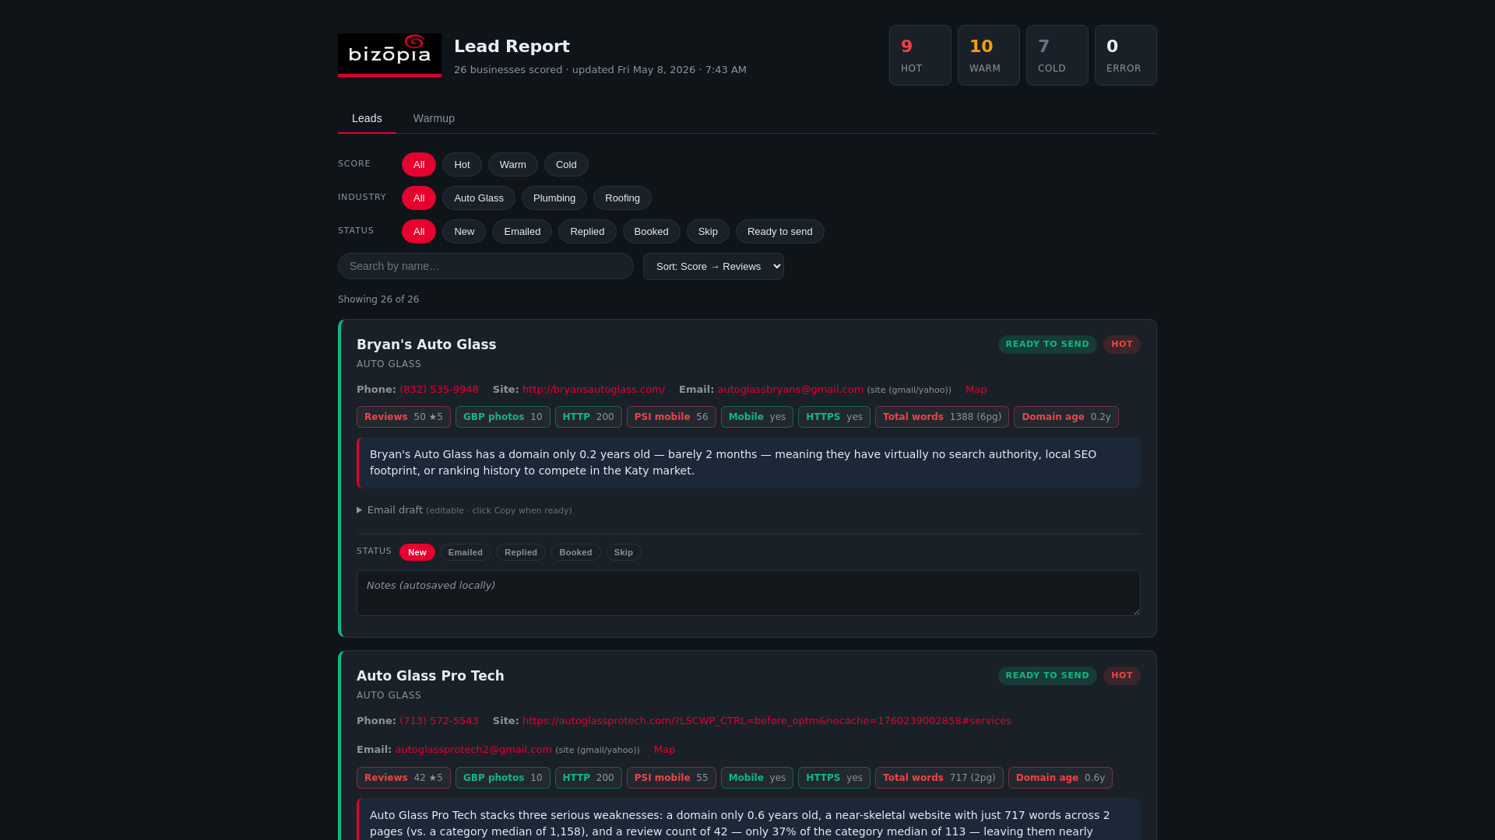Click the Showing 26 of 26 text
Viewport: 1495px width, 840px height.
378,299
